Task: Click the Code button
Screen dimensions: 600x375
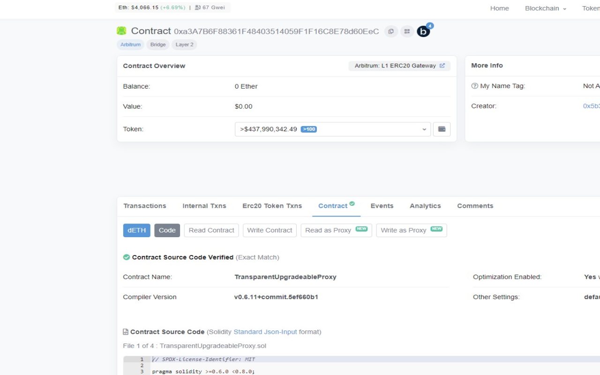Action: pos(167,230)
